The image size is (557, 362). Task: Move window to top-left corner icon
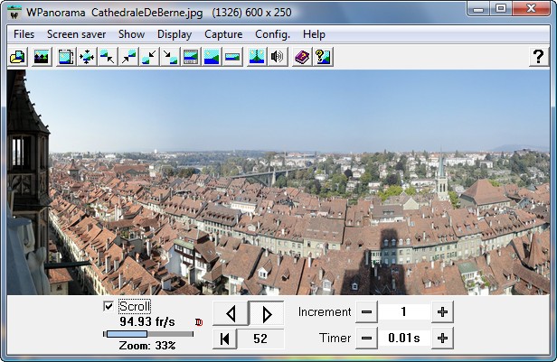point(108,57)
